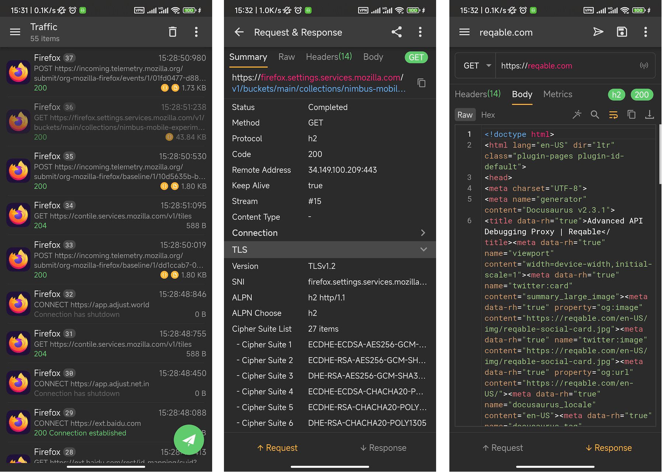Beautify the body with magic wand
Image resolution: width=663 pixels, height=472 pixels.
577,115
